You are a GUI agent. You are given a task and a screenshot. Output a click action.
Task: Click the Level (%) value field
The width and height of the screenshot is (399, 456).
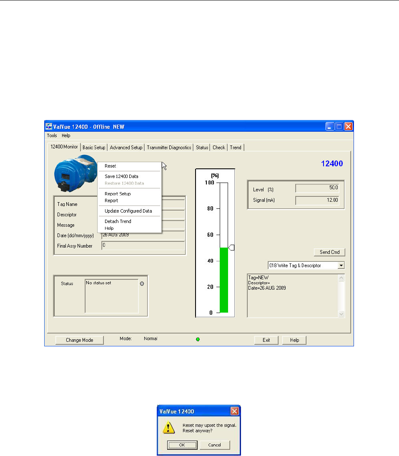(317, 188)
